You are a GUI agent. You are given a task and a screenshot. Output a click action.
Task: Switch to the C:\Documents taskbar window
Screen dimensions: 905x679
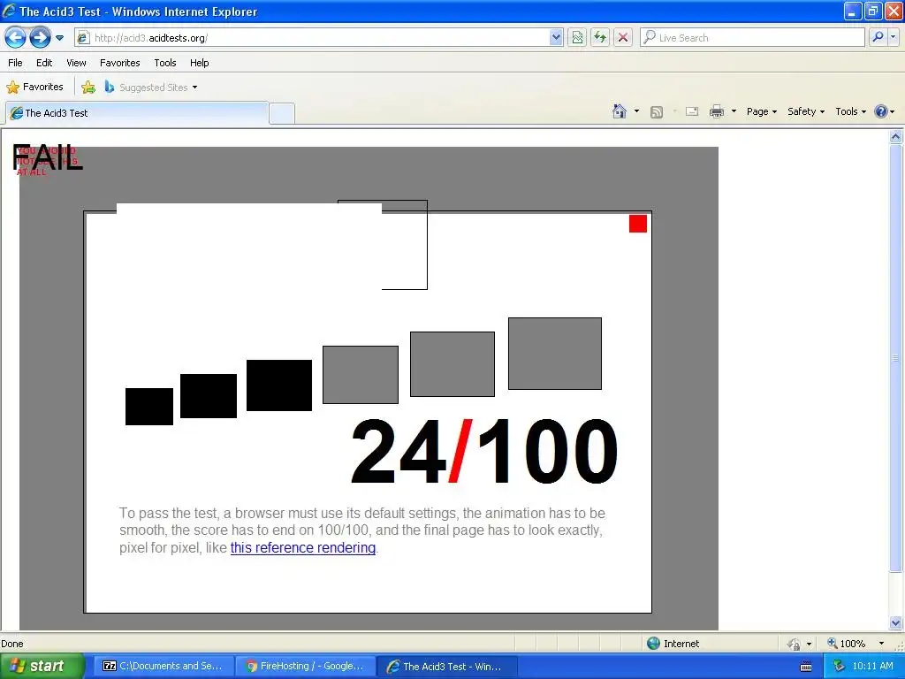[164, 667]
